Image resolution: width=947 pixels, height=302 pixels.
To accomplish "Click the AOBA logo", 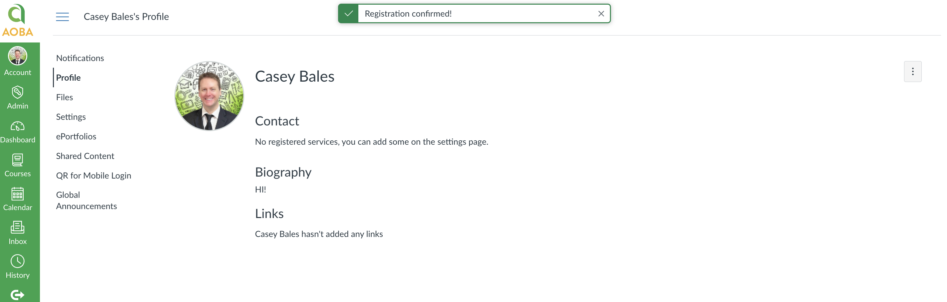I will tap(17, 20).
